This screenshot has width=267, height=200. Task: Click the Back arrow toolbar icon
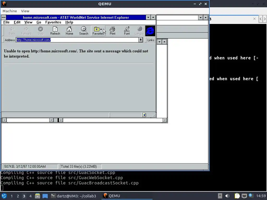pyautogui.click(x=12, y=31)
